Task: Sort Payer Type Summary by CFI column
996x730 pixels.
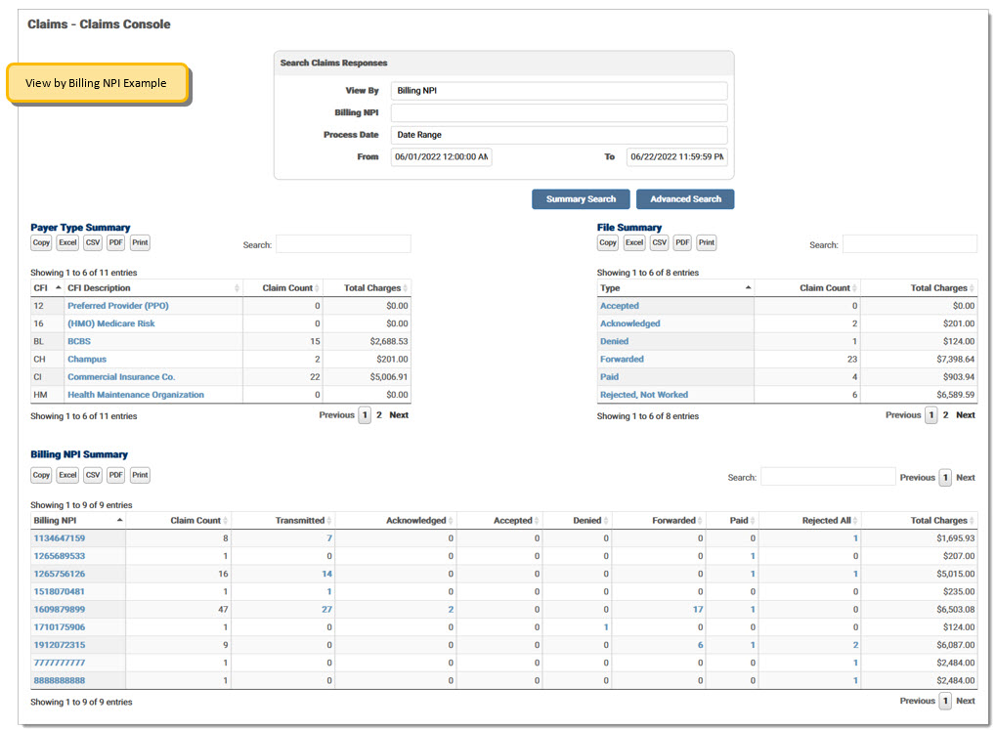Action: click(47, 288)
